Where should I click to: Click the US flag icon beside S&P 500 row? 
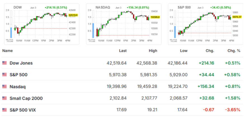(x=4, y=75)
